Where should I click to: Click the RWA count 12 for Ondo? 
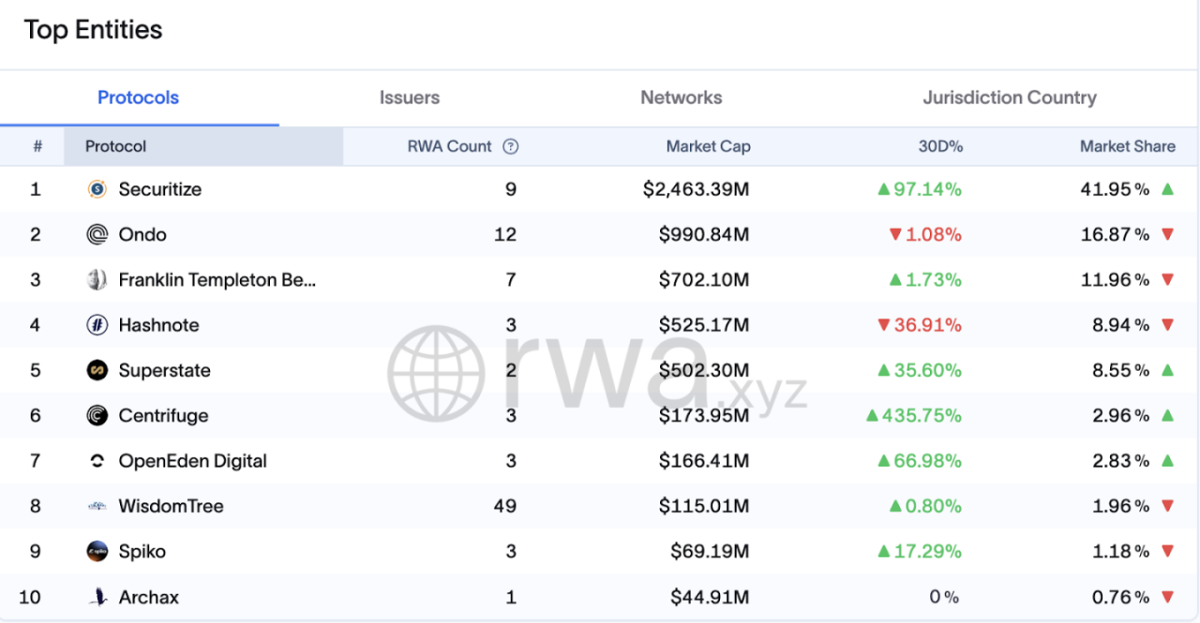[505, 234]
